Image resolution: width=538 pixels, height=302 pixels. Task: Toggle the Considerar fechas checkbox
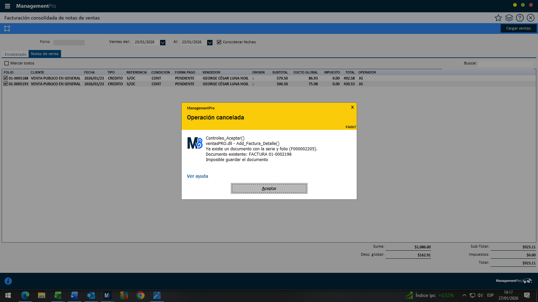tap(219, 42)
